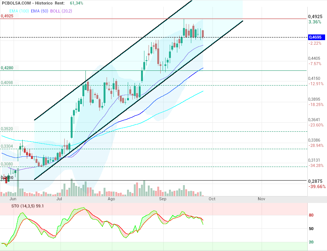Click the 0,3080 dashed level label

(x=7, y=164)
